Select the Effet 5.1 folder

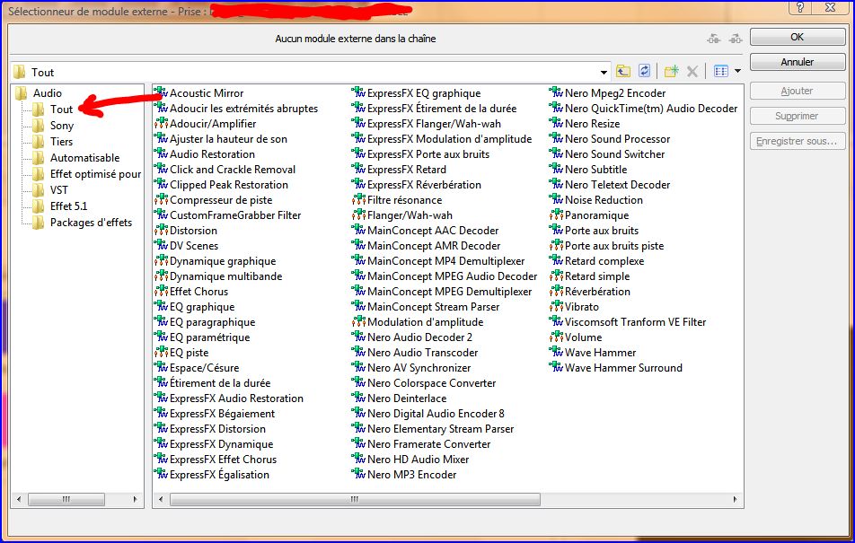pos(68,206)
